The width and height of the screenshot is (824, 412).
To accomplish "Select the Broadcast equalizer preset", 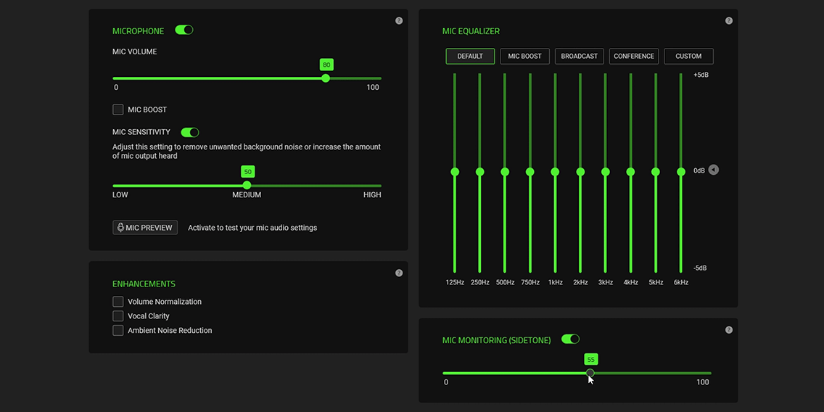I will coord(579,57).
